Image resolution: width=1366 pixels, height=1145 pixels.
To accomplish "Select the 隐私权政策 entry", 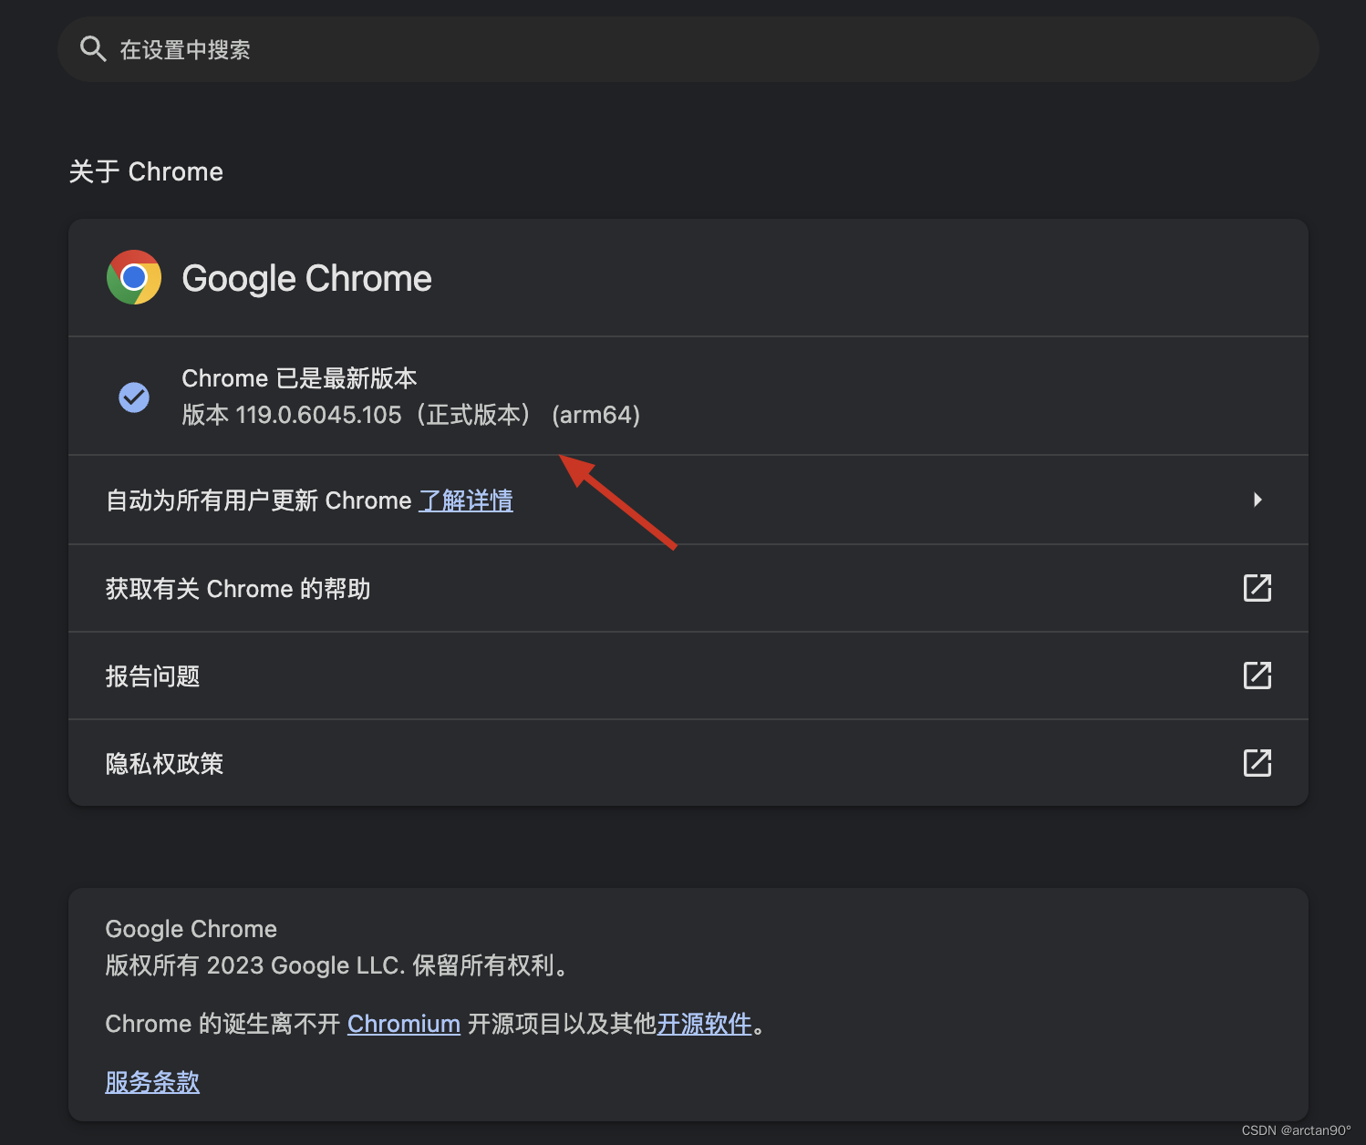I will click(x=164, y=763).
